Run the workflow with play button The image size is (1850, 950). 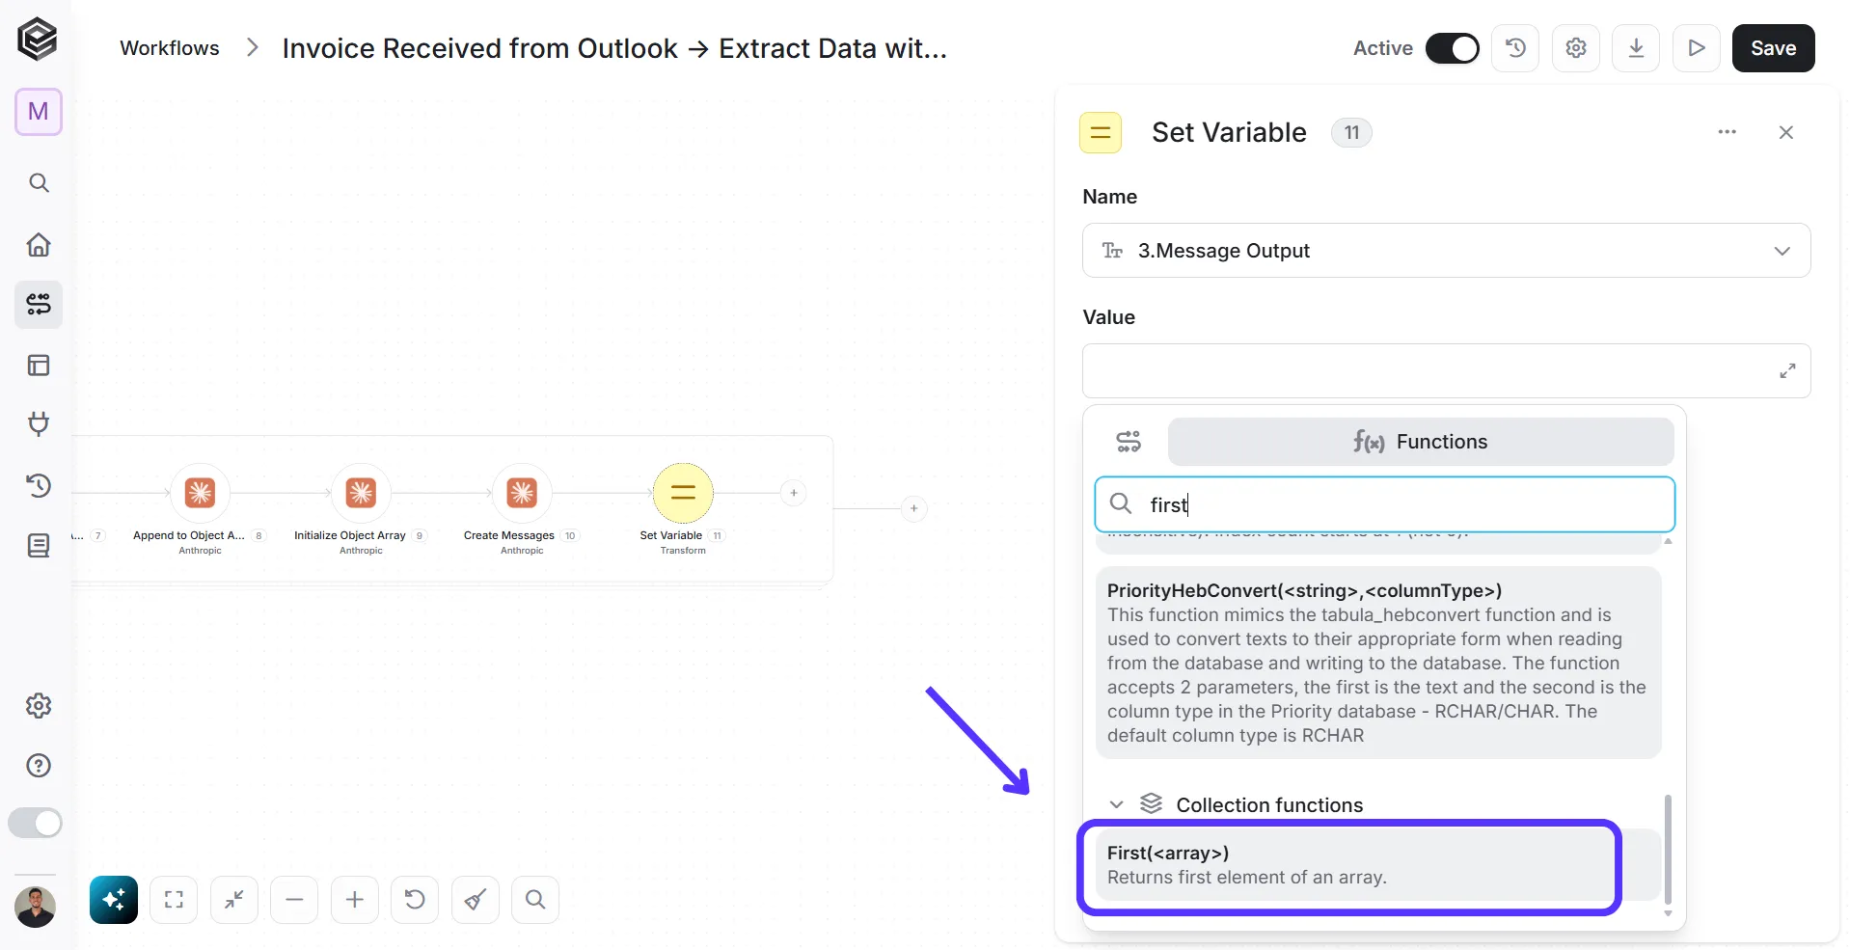coord(1697,48)
